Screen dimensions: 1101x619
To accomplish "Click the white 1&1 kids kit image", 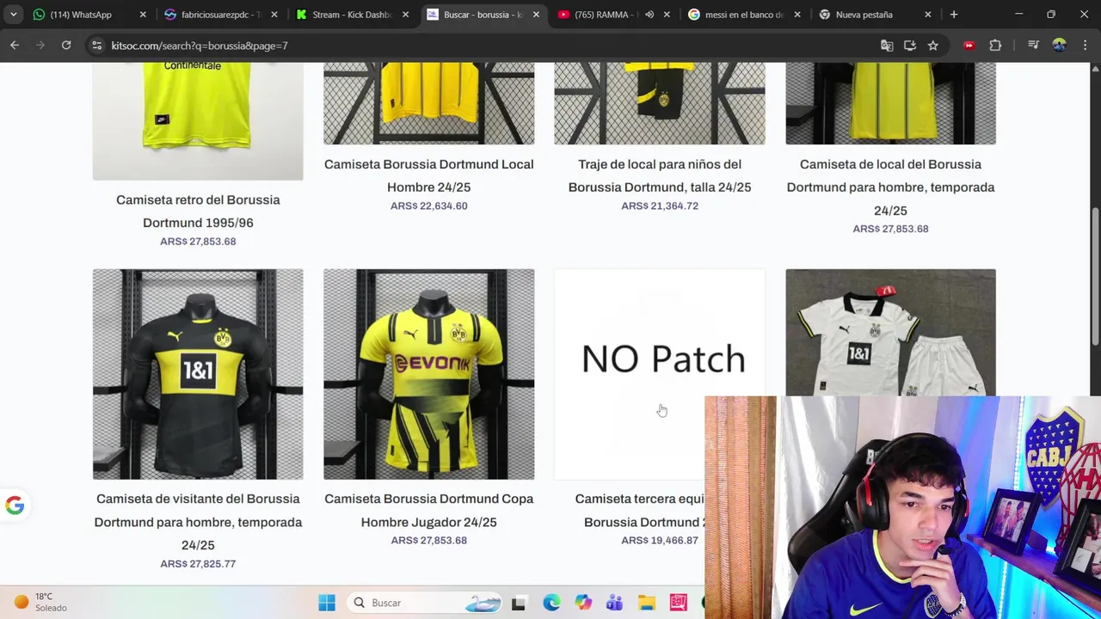I will click(x=890, y=332).
